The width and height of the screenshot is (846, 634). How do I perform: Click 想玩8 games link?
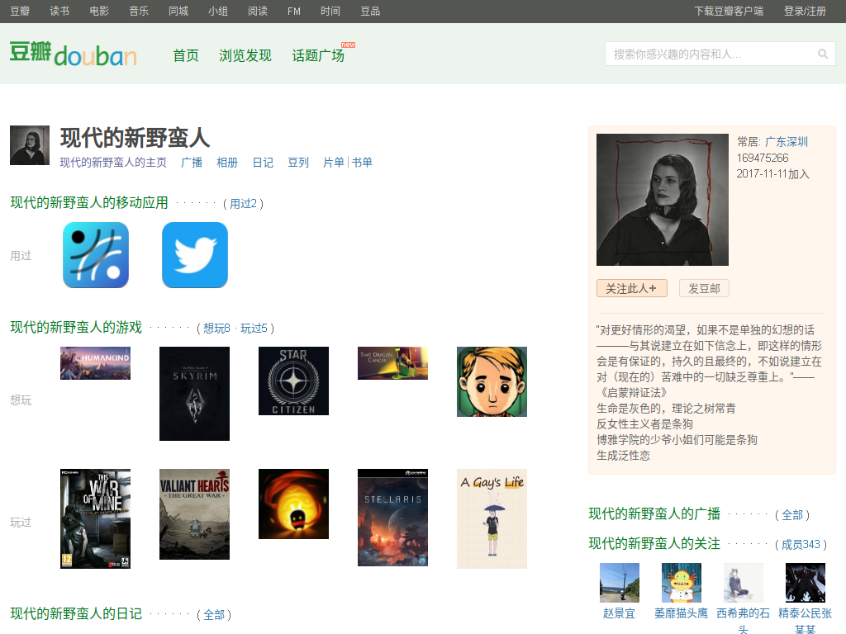pos(216,329)
